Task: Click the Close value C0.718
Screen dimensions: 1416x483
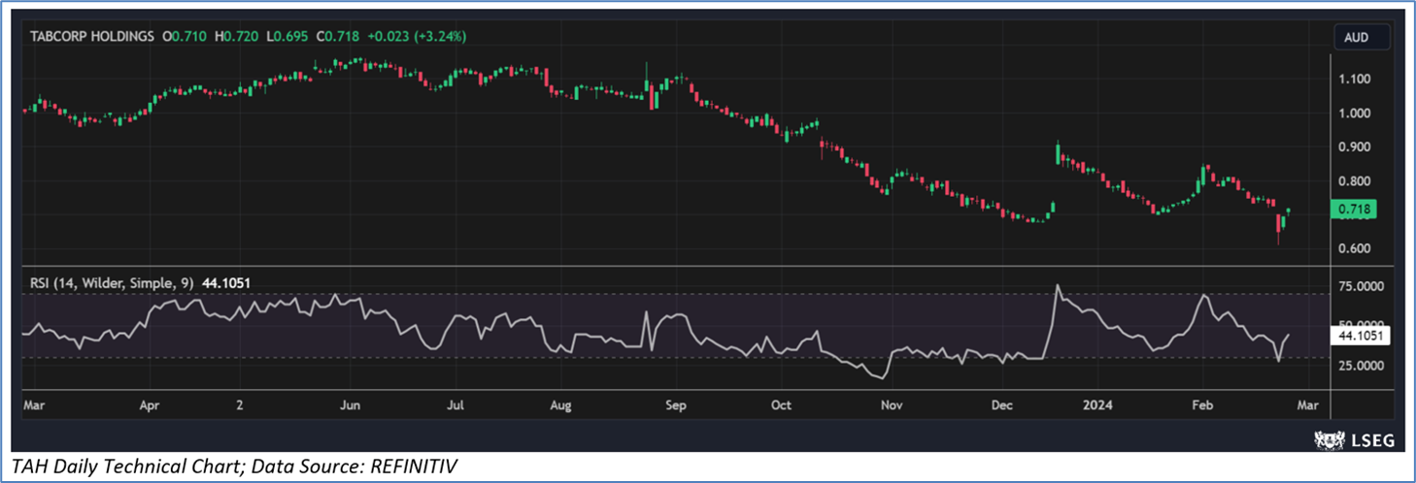Action: click(338, 36)
